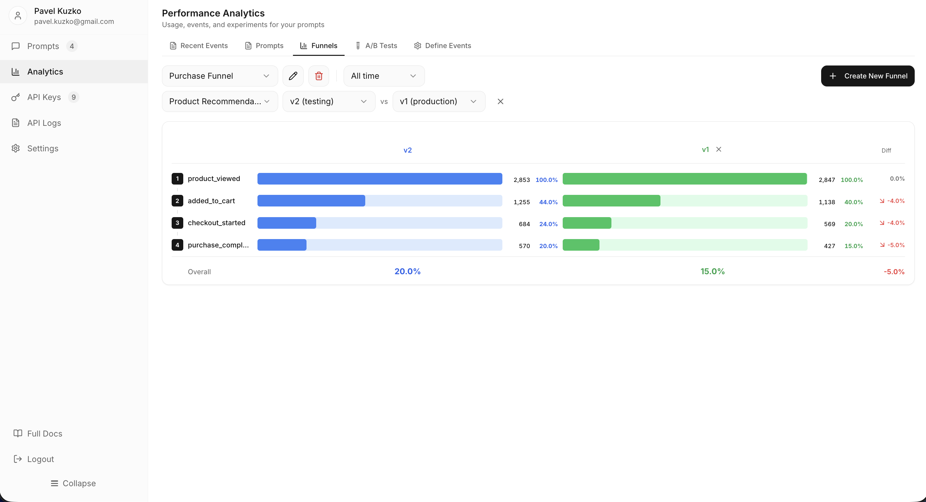Open the Define Events tab

(442, 45)
